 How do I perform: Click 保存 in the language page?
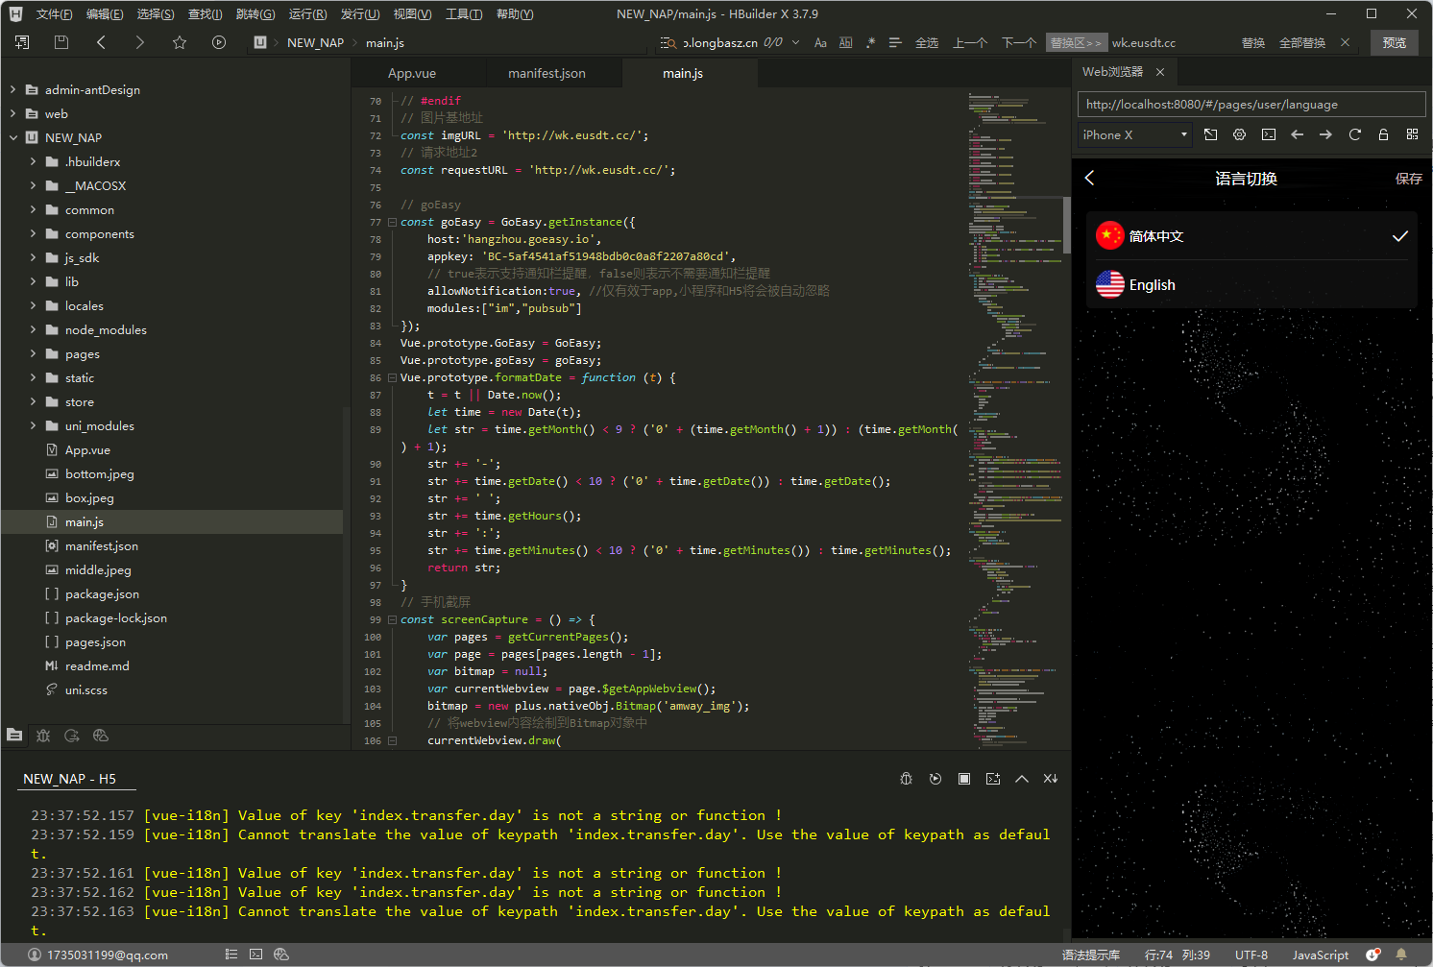(x=1409, y=179)
